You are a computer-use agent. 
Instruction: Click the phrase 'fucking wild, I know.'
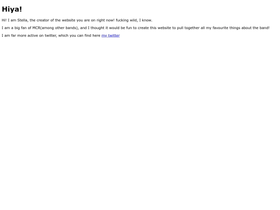tap(134, 20)
